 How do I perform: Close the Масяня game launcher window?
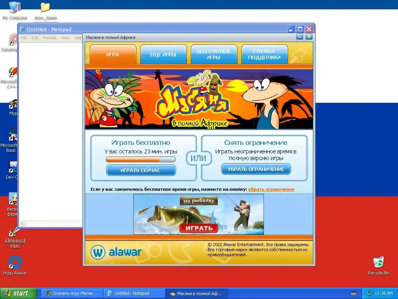point(309,37)
